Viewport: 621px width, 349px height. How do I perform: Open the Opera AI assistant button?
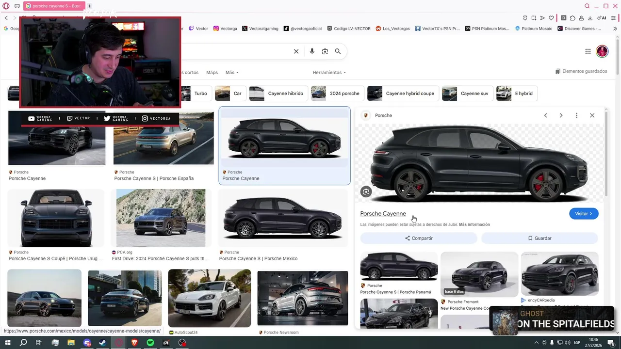coord(602,18)
